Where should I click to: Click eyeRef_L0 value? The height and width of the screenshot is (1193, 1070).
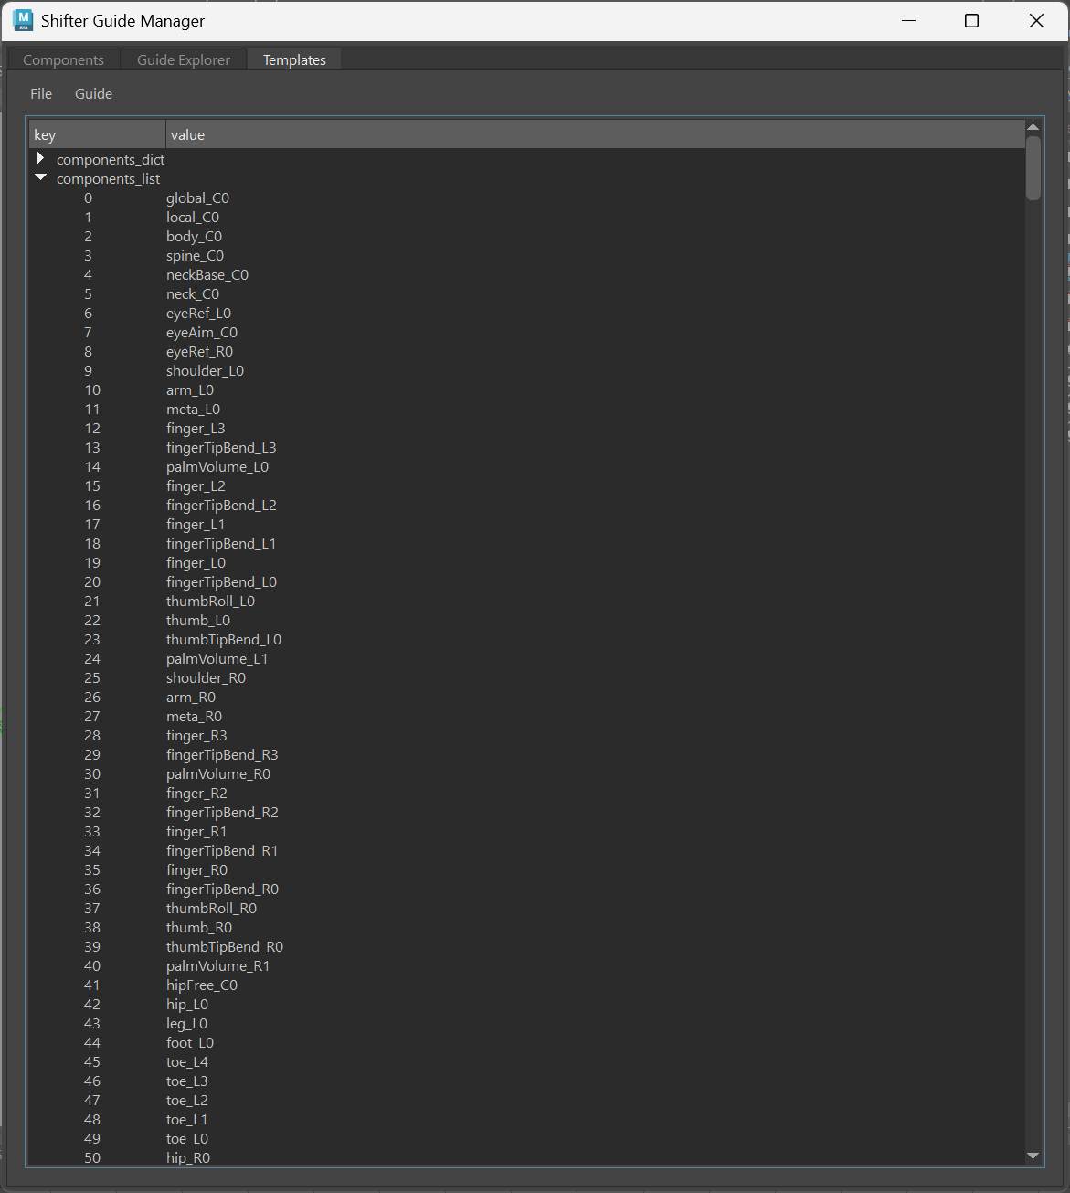[198, 313]
